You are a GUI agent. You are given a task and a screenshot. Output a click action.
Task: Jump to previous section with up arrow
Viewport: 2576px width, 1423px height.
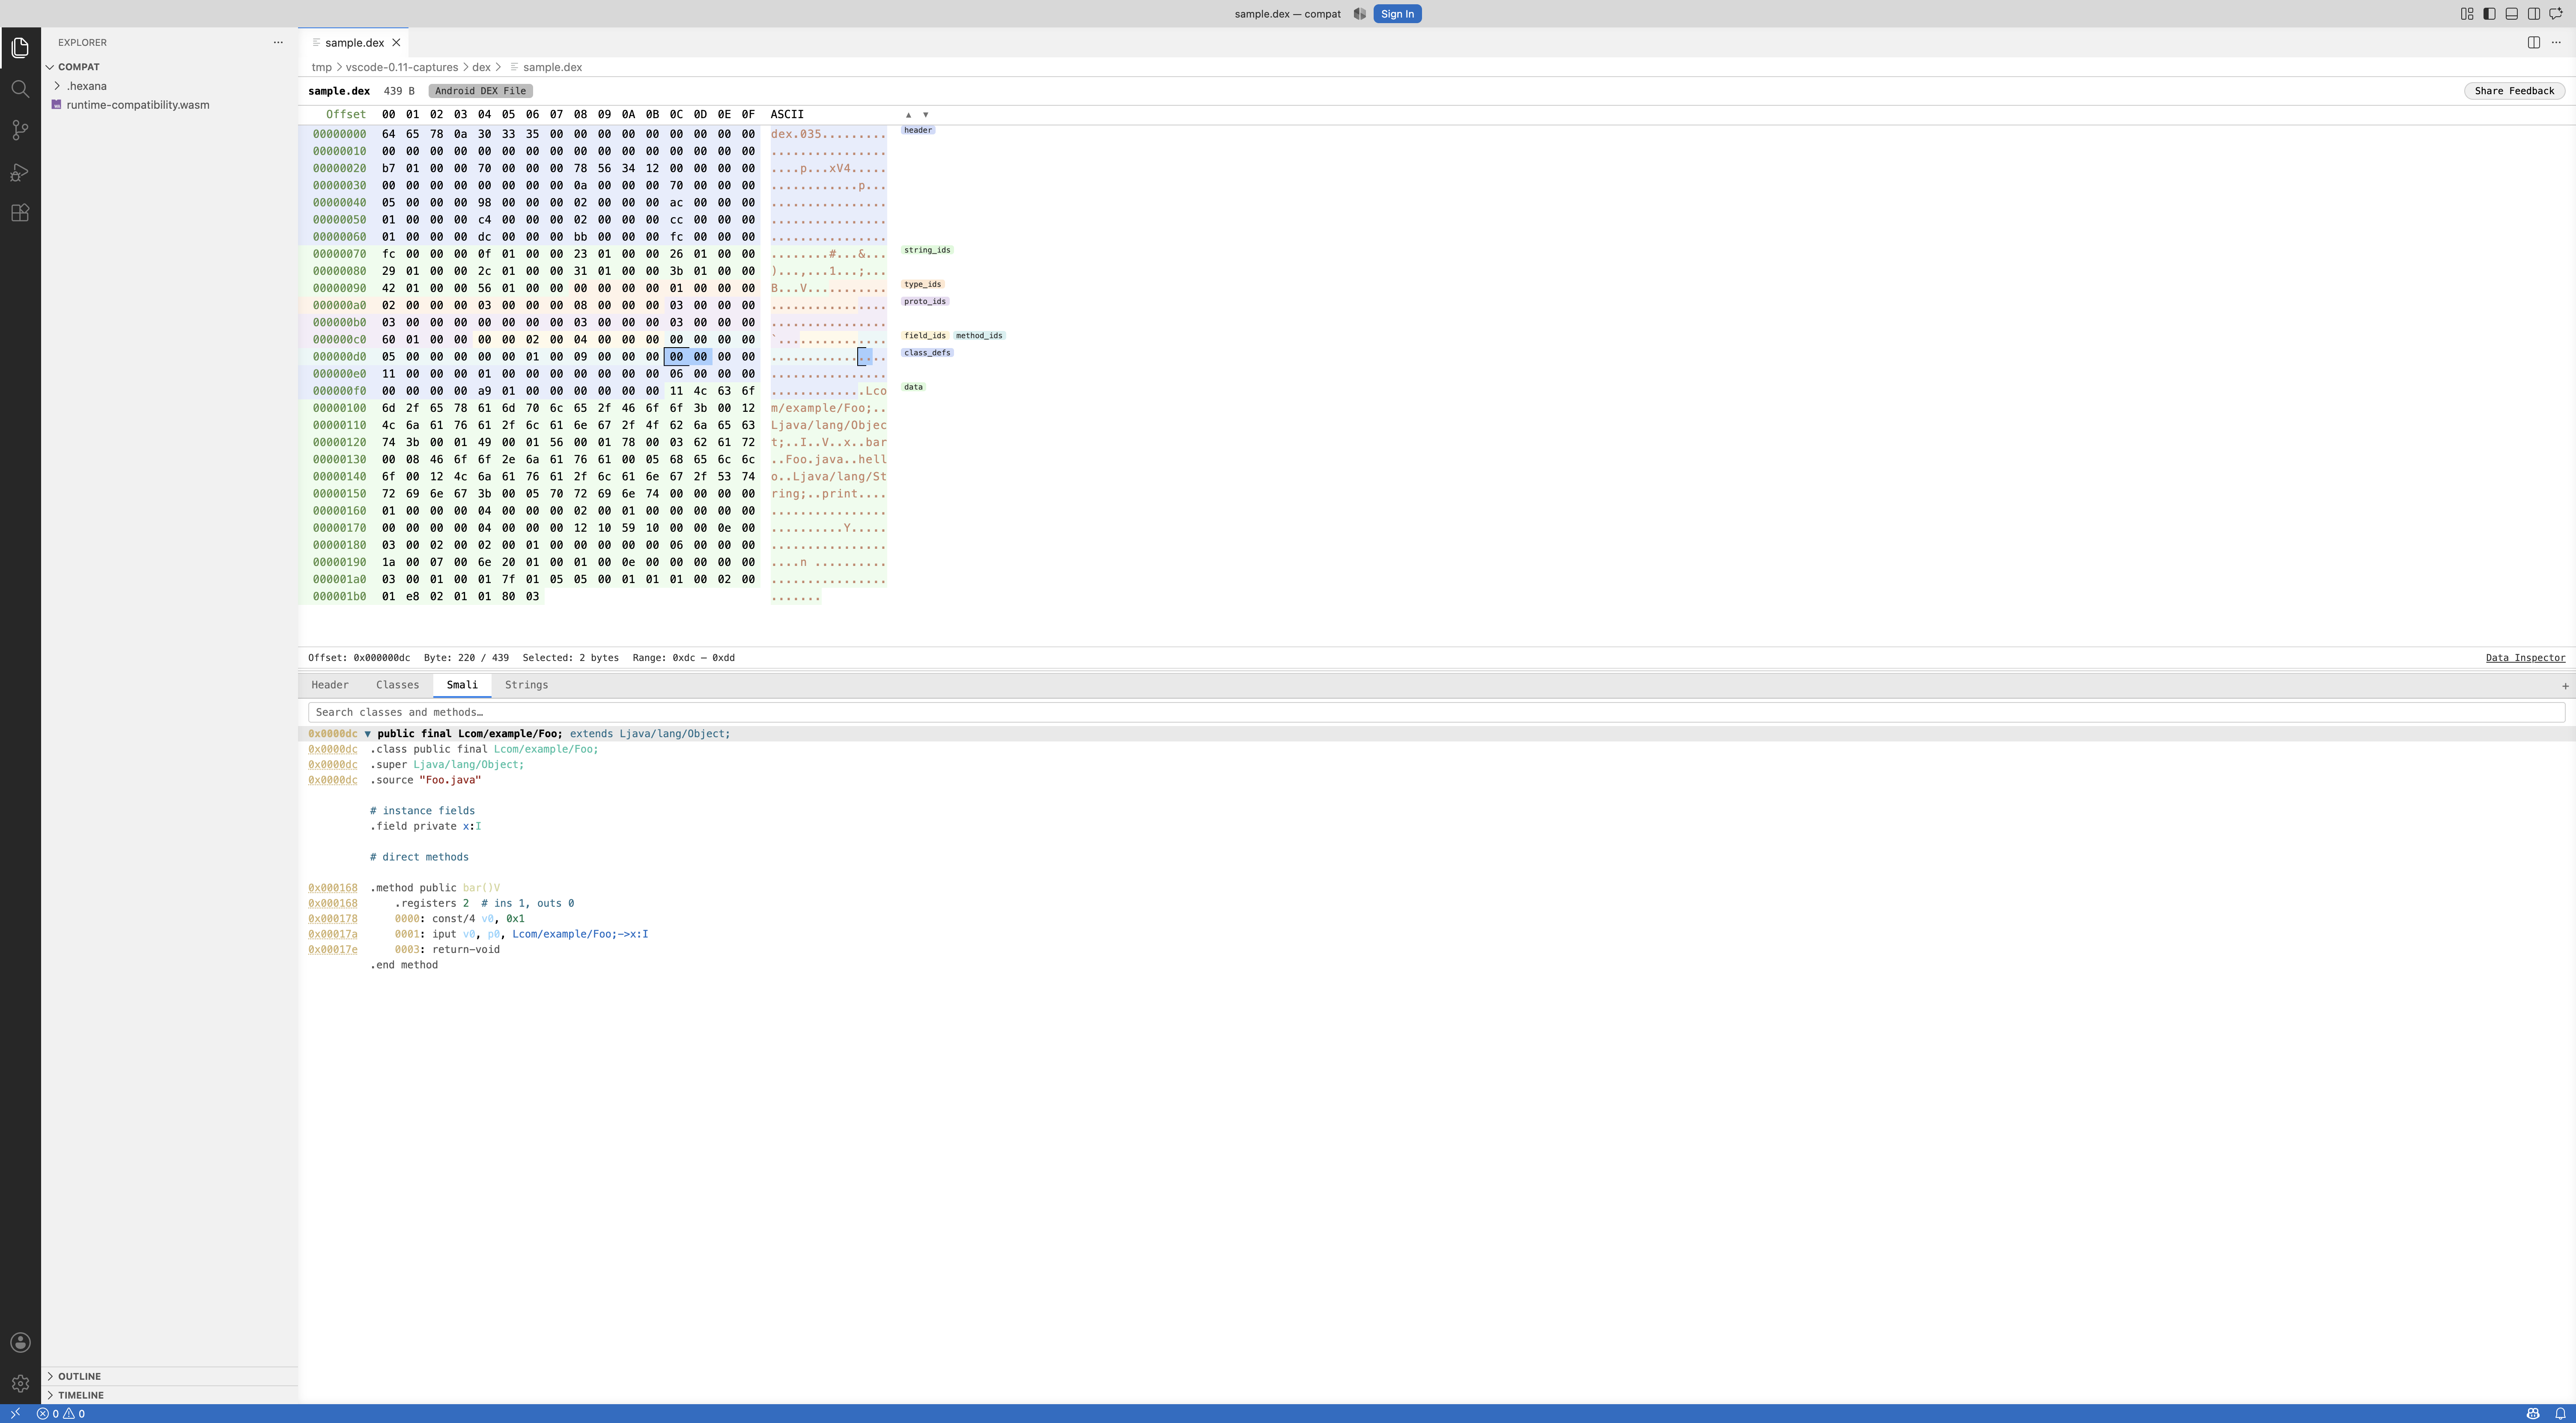tap(908, 115)
